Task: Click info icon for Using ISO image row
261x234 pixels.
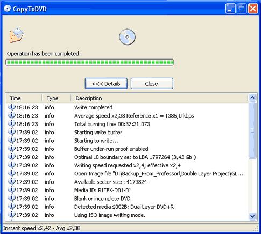Action: click(x=11, y=215)
